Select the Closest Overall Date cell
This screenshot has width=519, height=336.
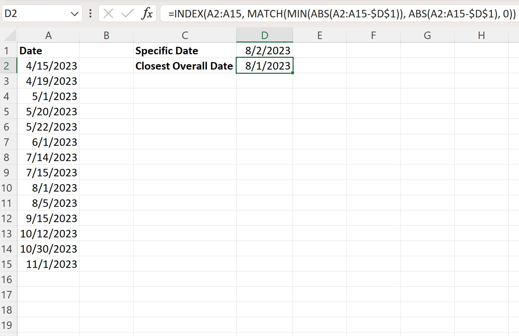pos(185,66)
